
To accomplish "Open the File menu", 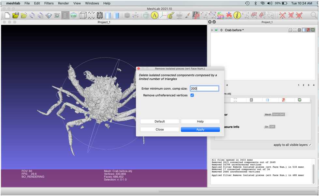I will (x=27, y=3).
